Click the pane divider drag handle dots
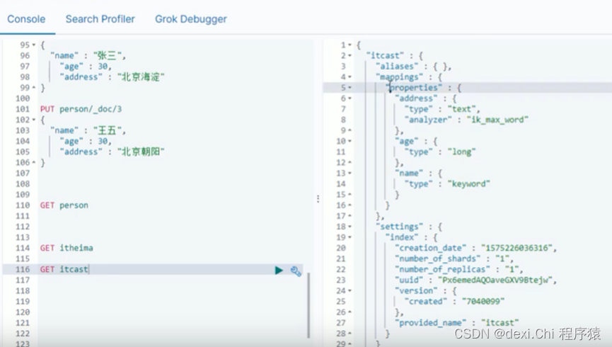This screenshot has height=347, width=612. pos(318,199)
